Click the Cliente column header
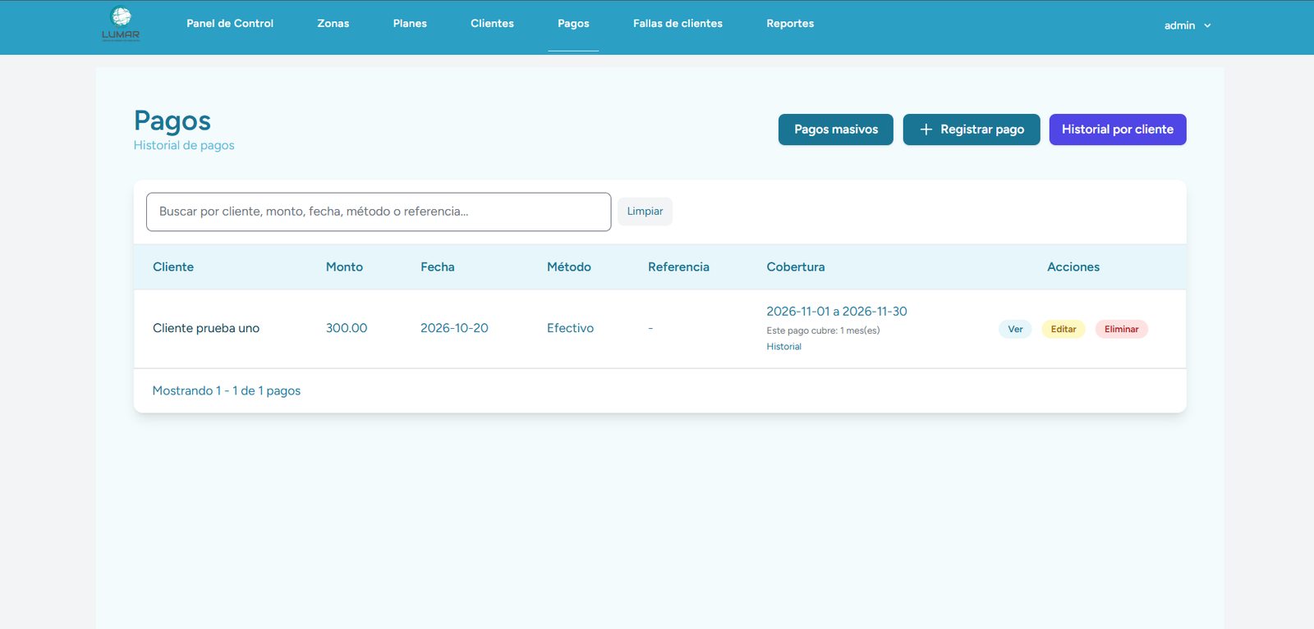 click(173, 267)
